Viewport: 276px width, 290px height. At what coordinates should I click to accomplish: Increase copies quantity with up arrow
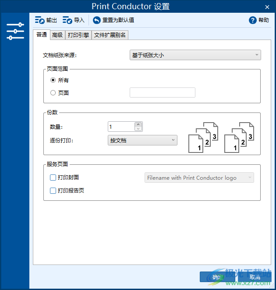coord(138,124)
